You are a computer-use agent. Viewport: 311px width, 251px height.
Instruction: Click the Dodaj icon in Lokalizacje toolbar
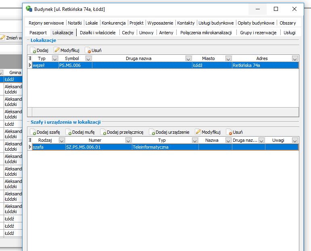coord(33,50)
